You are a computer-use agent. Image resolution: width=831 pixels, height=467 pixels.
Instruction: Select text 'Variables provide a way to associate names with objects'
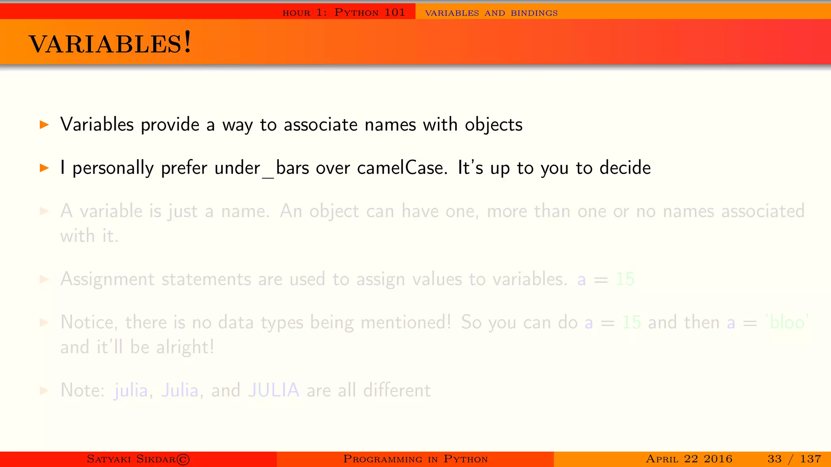[291, 124]
